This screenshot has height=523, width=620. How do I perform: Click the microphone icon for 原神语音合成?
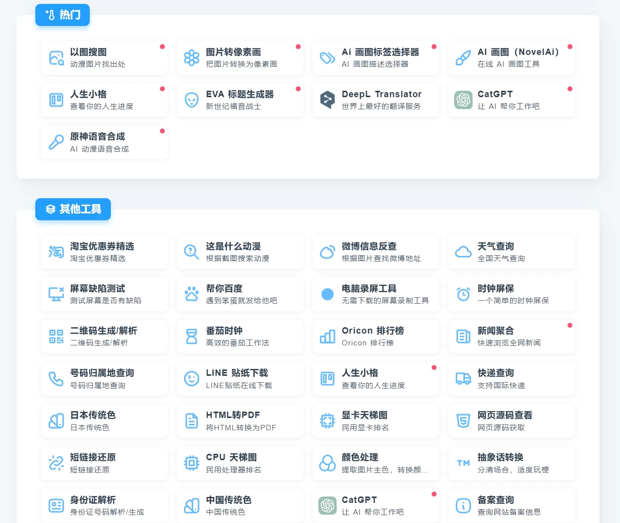[x=56, y=142]
